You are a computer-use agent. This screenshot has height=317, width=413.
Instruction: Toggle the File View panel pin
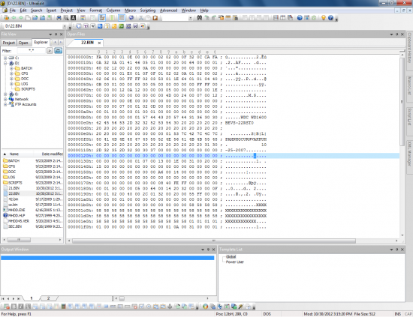coord(56,34)
